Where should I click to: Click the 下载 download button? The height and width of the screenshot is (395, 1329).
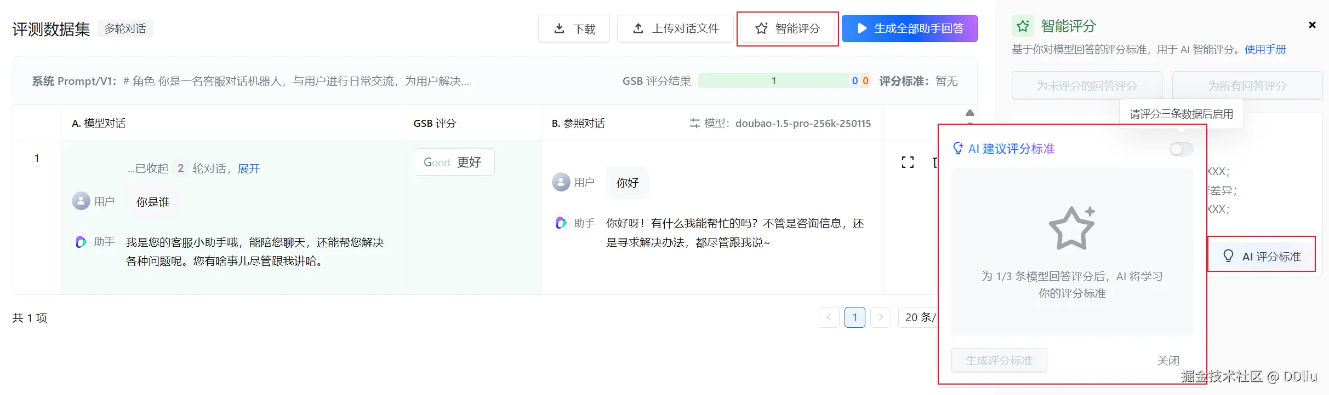click(574, 28)
